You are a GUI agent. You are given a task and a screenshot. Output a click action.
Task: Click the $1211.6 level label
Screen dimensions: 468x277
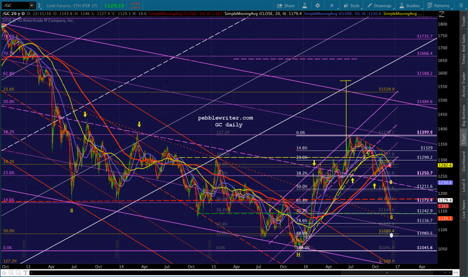(x=425, y=186)
